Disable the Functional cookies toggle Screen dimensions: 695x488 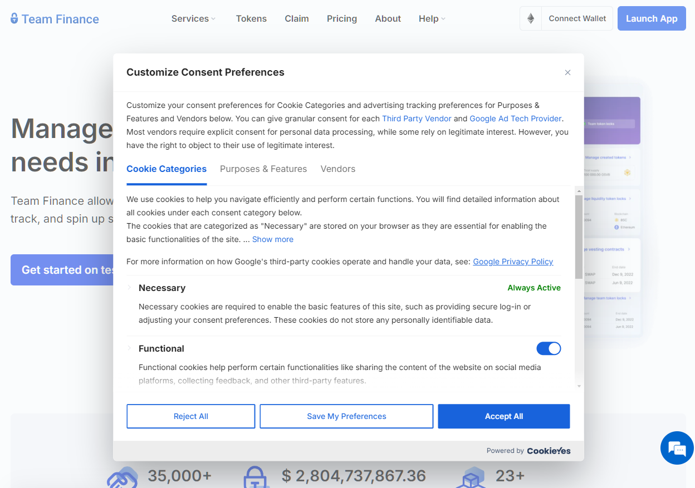click(549, 348)
